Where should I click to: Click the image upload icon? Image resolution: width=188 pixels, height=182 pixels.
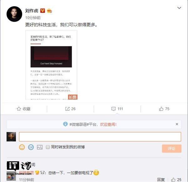coord(40,147)
